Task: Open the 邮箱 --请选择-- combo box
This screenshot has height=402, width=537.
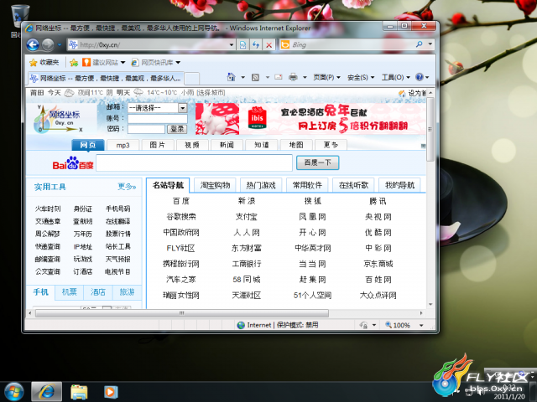Action: (158, 108)
